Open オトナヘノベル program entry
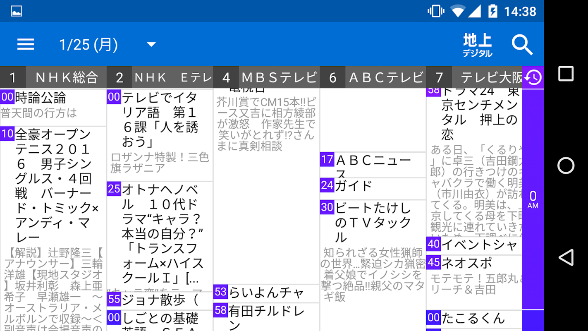The width and height of the screenshot is (588, 331). (160, 236)
